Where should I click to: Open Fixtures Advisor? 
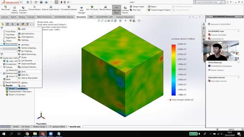click(x=34, y=8)
